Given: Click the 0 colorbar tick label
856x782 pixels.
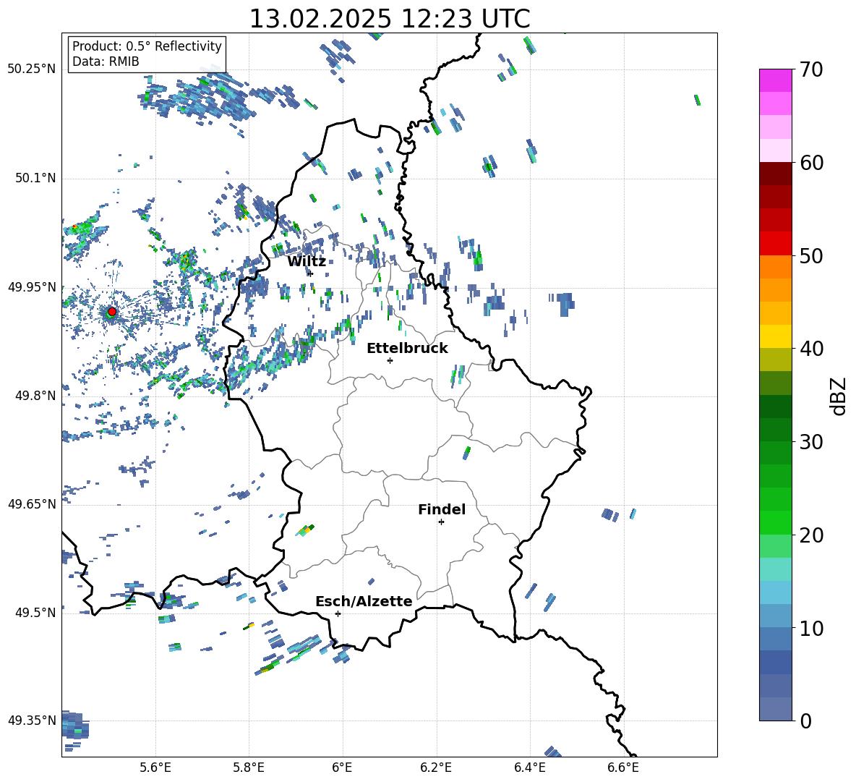Looking at the screenshot, I should 805,721.
